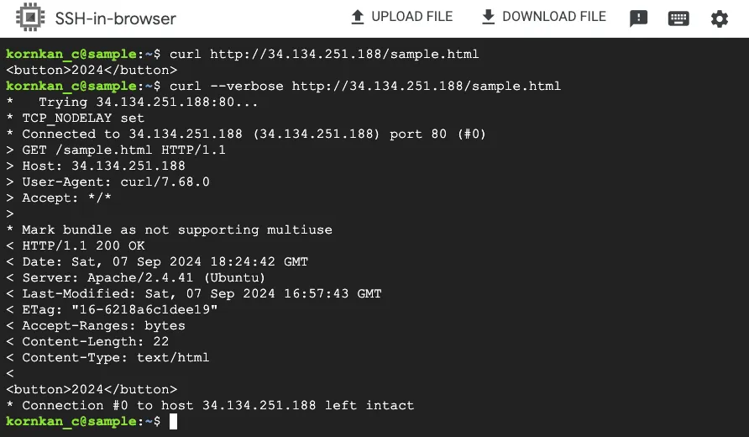Screen dimensions: 749x437
Task: Open the keyboard icon in the toolbar
Action: (x=678, y=18)
